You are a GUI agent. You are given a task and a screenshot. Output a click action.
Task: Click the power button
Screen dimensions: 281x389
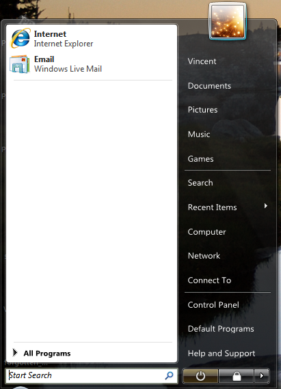(x=200, y=376)
